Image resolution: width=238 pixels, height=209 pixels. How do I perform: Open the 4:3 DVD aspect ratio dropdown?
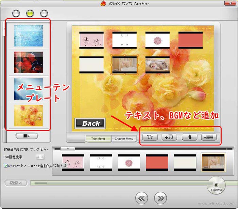[x=40, y=157]
